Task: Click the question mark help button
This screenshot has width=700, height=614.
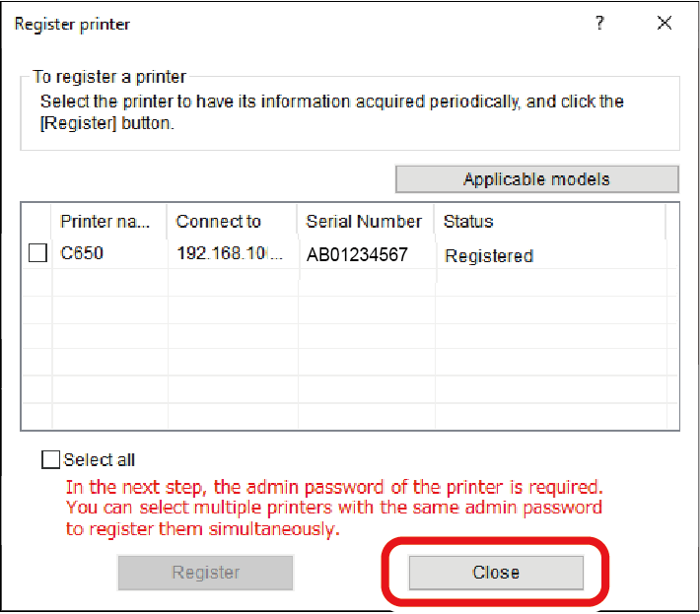Action: pyautogui.click(x=599, y=24)
